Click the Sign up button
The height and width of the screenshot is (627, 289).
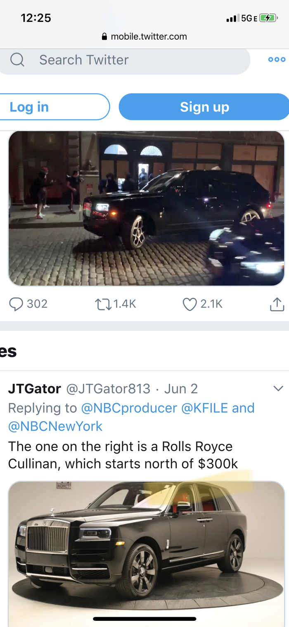[204, 107]
